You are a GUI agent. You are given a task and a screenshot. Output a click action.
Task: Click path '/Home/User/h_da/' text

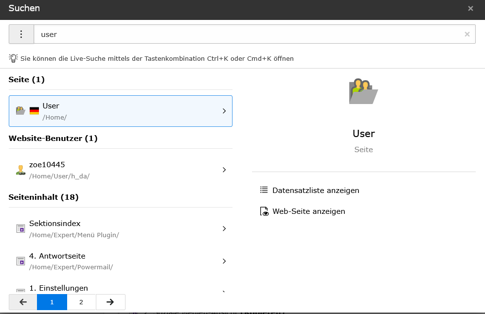59,176
